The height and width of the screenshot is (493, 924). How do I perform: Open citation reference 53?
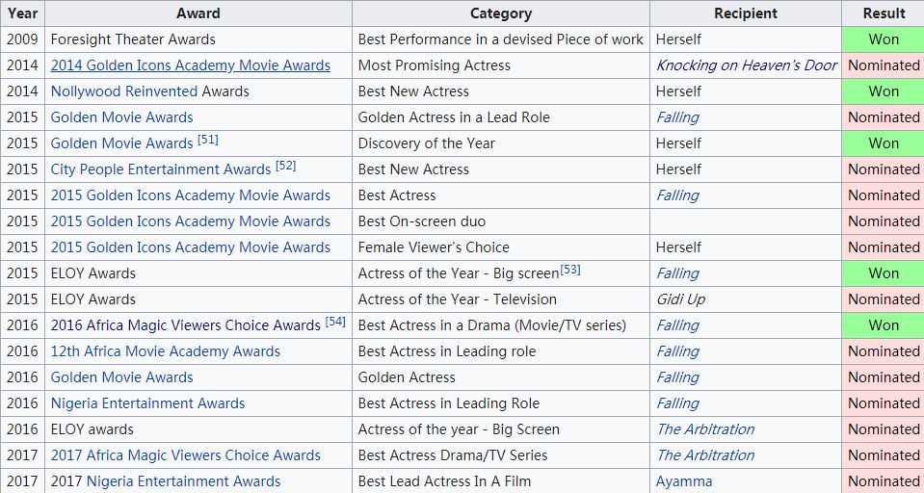(570, 270)
